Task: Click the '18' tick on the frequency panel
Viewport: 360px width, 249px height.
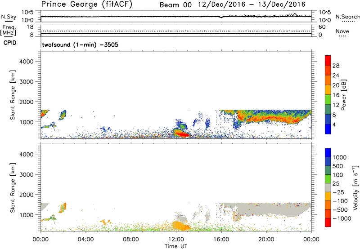Action: click(30, 27)
